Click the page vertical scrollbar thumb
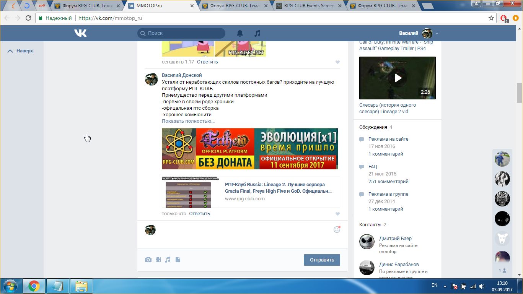 tap(519, 93)
